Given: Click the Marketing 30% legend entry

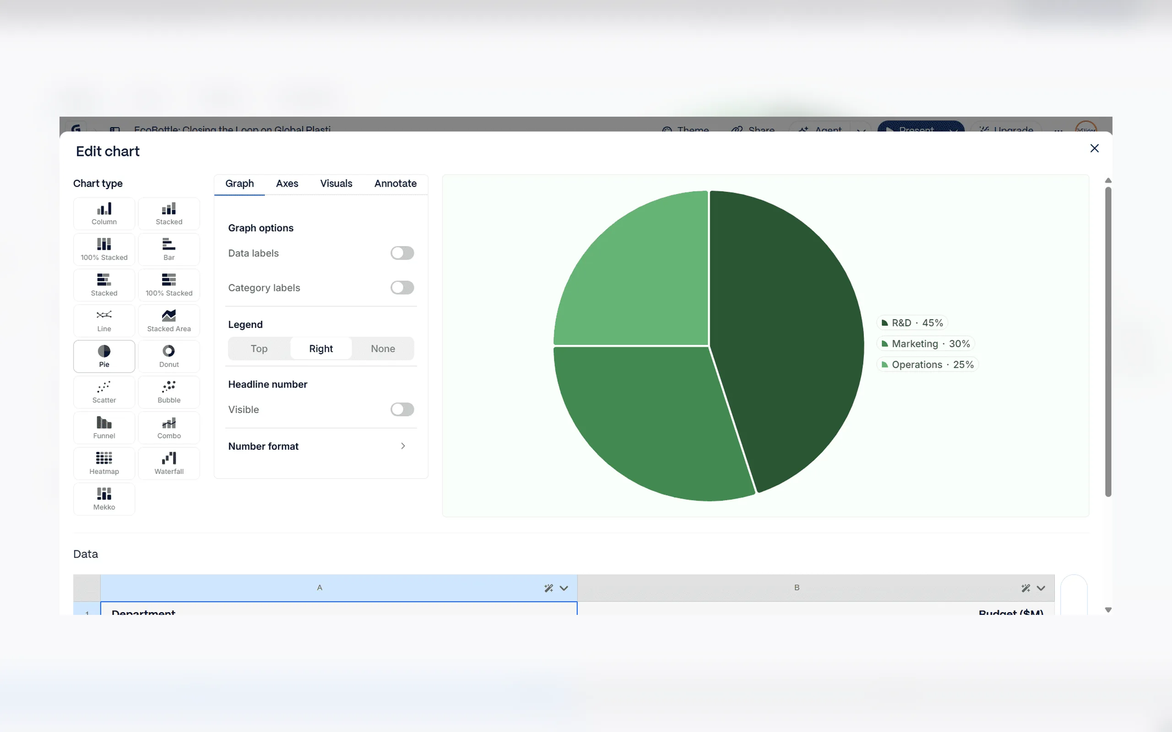Looking at the screenshot, I should click(x=926, y=344).
